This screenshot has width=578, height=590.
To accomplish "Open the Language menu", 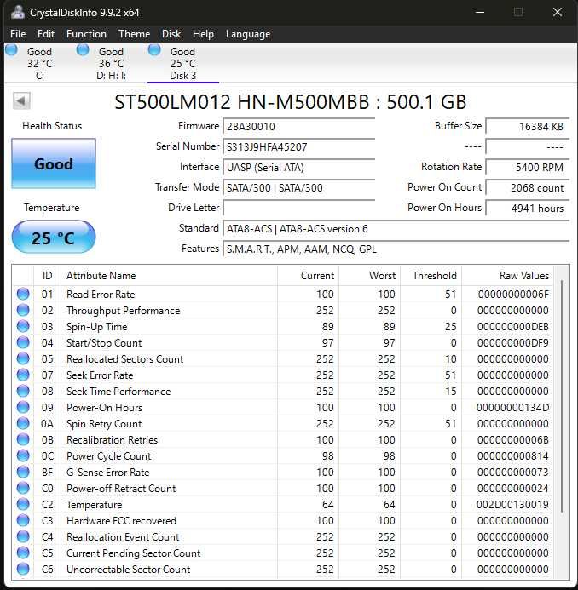I will [248, 34].
